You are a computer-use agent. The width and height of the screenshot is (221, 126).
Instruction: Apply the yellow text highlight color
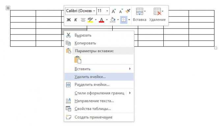coord(90,20)
